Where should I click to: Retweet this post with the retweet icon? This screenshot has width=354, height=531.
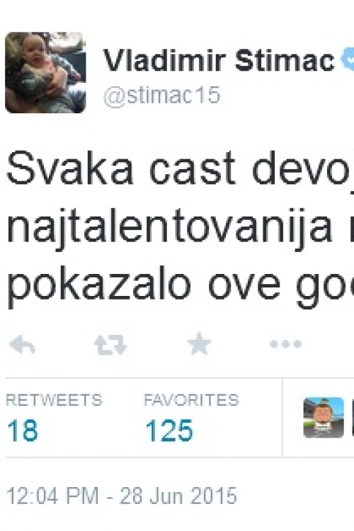tap(110, 345)
